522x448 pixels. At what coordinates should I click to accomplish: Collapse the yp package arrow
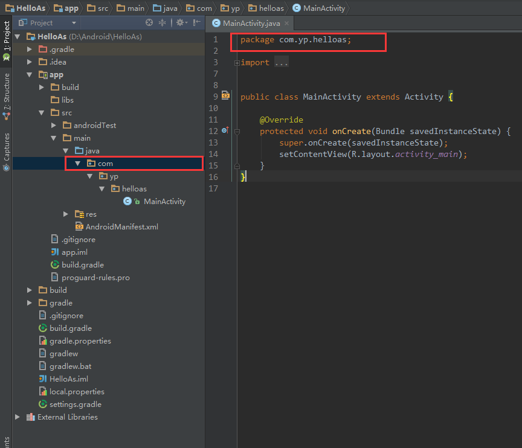pyautogui.click(x=90, y=176)
